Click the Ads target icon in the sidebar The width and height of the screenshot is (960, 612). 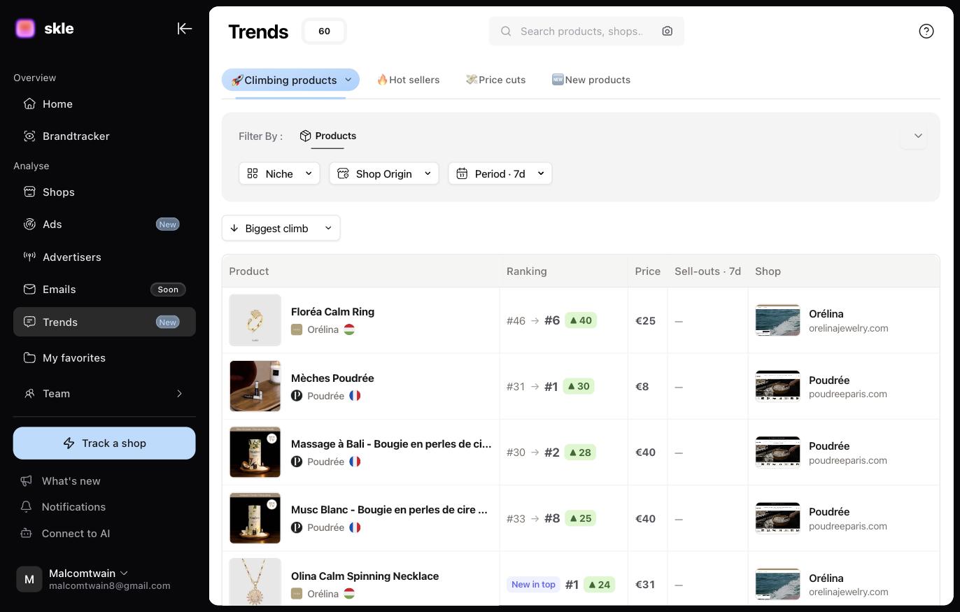click(x=29, y=224)
